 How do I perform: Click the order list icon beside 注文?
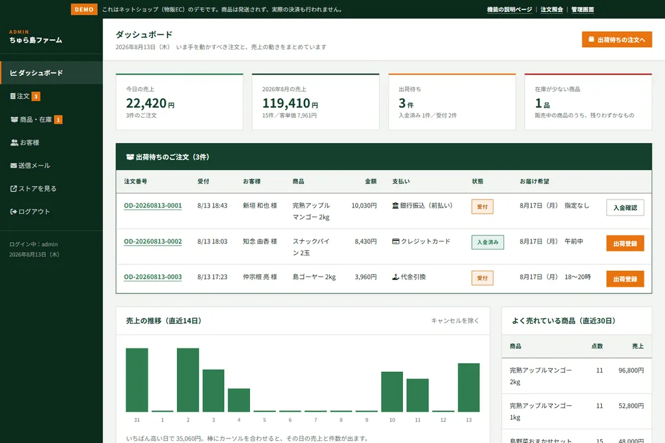coord(13,96)
